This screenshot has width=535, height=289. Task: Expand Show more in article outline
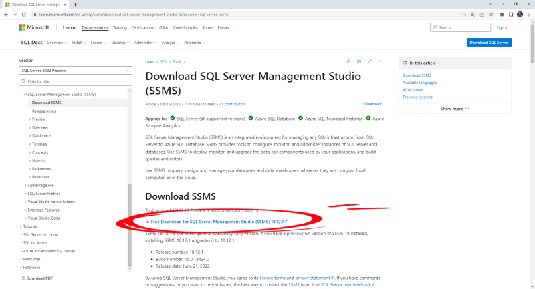[455, 109]
